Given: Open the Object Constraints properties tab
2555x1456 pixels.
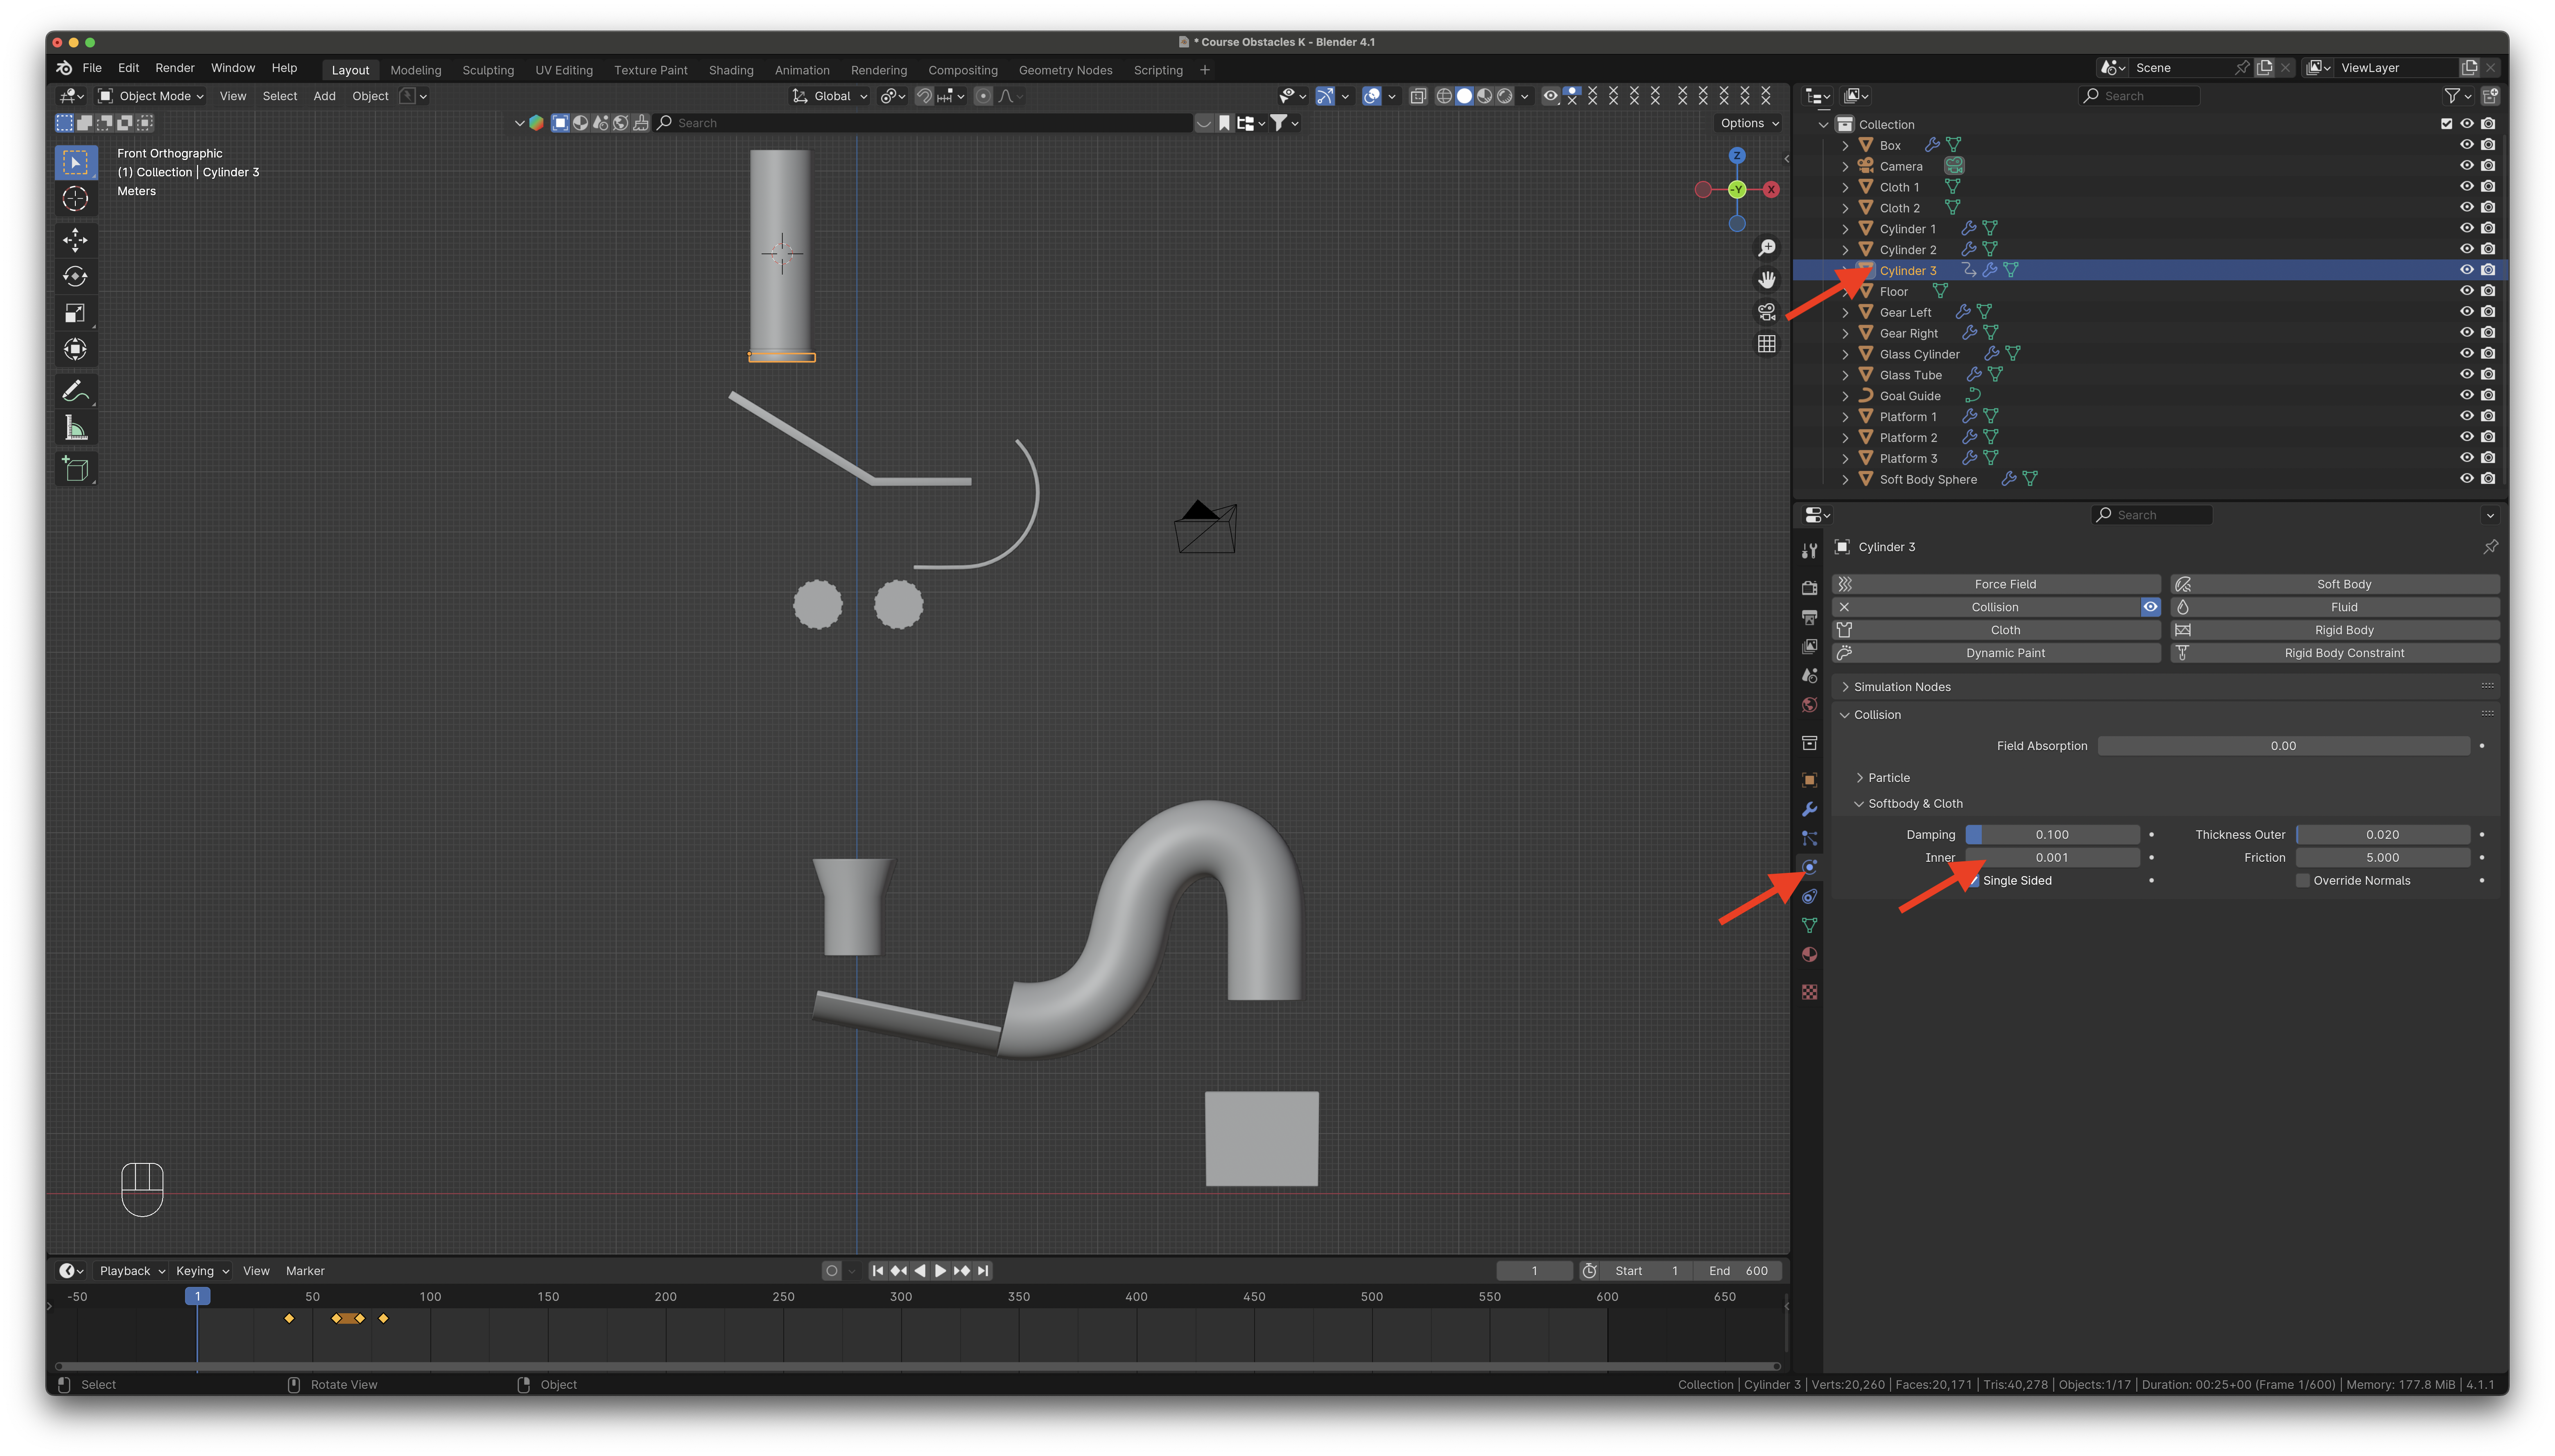Looking at the screenshot, I should [x=1809, y=897].
